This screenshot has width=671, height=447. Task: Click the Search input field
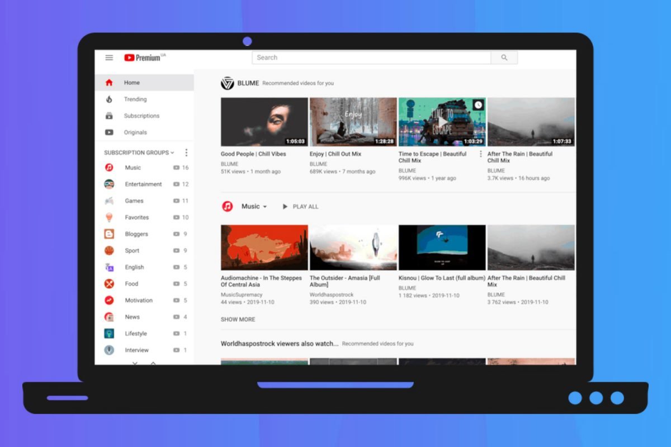(371, 58)
